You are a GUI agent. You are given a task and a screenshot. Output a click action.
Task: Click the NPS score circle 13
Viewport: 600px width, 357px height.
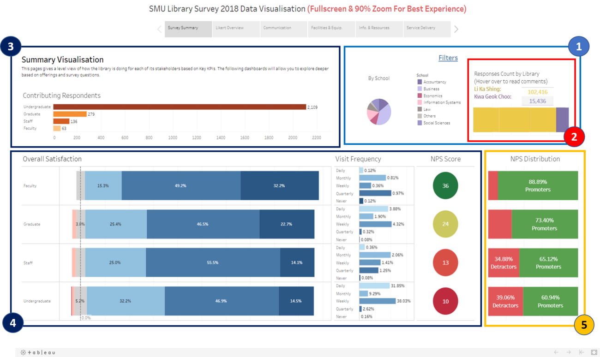pyautogui.click(x=445, y=262)
